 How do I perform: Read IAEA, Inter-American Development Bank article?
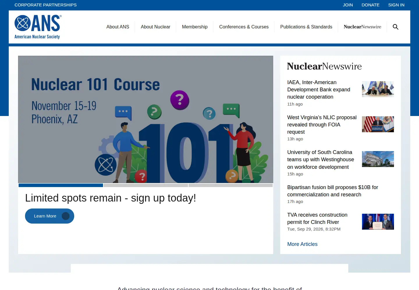point(319,90)
